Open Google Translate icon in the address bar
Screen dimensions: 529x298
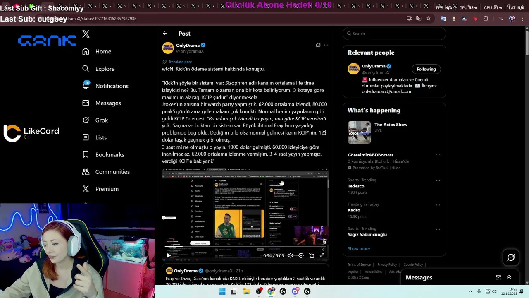click(x=419, y=19)
